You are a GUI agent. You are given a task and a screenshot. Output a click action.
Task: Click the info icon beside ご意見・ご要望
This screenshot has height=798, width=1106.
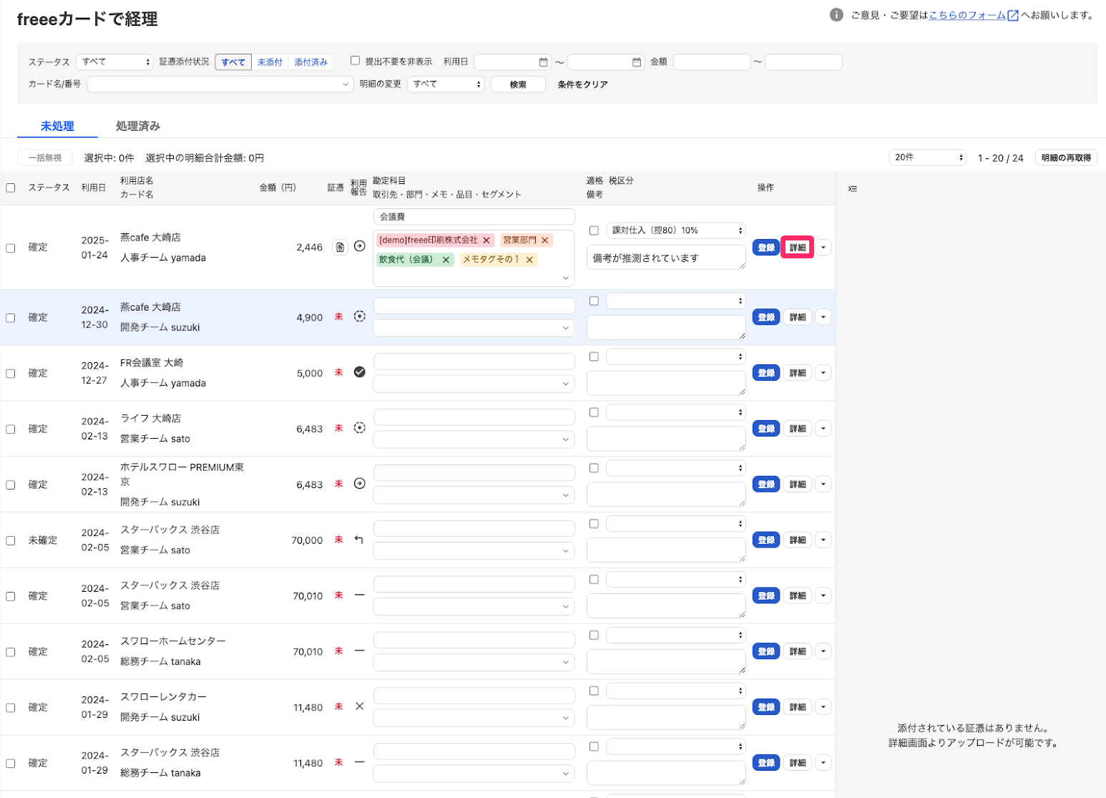click(836, 15)
